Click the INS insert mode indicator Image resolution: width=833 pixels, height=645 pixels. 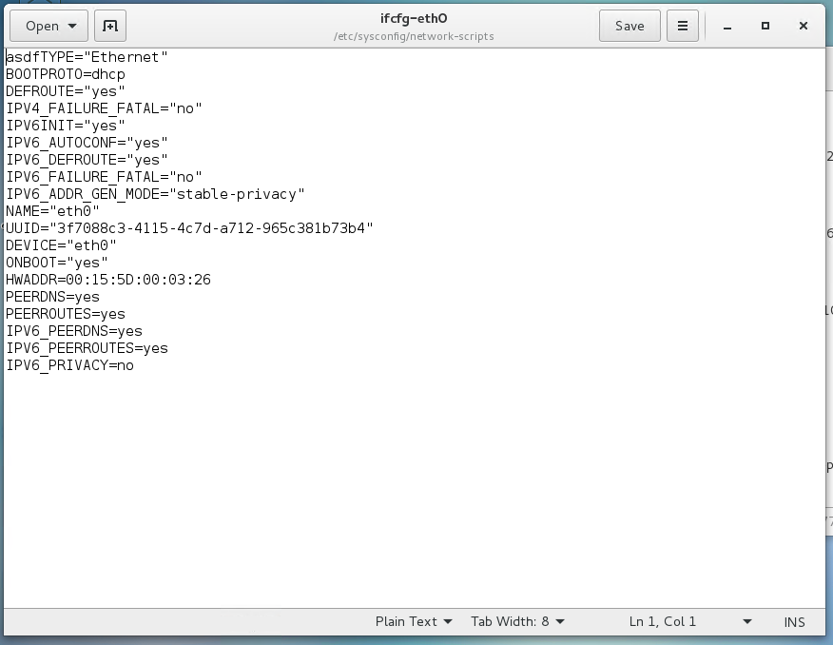pos(794,622)
